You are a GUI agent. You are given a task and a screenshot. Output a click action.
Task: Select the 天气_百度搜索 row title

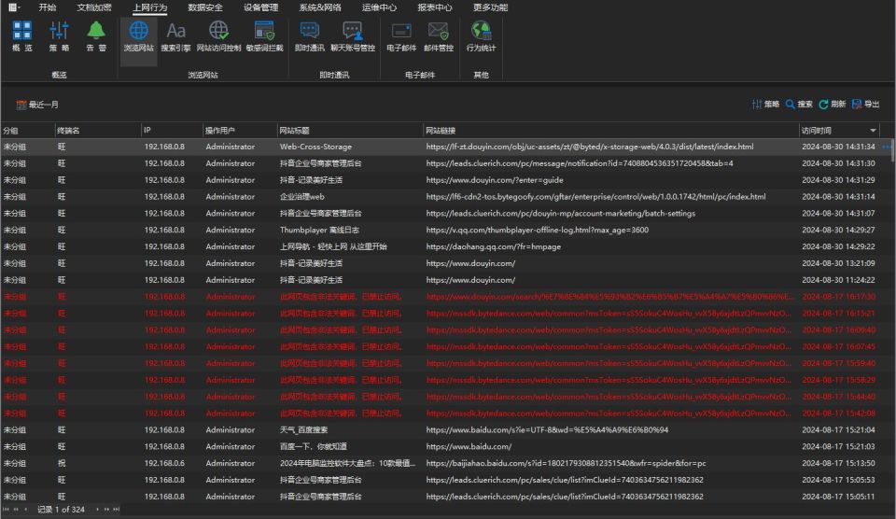coord(303,429)
